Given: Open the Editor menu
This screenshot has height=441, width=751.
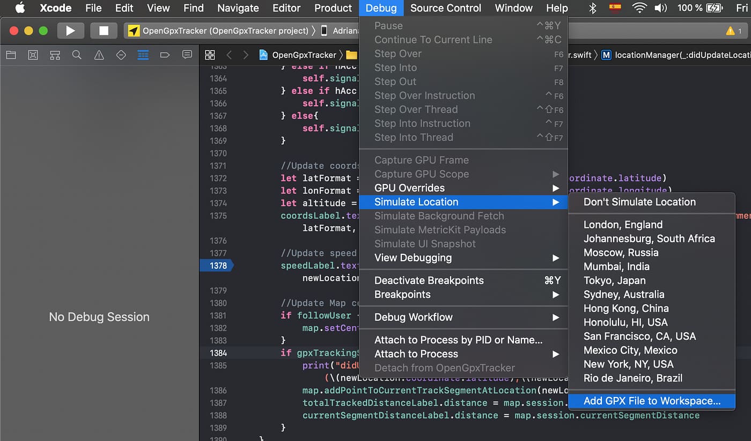Looking at the screenshot, I should click(x=286, y=8).
